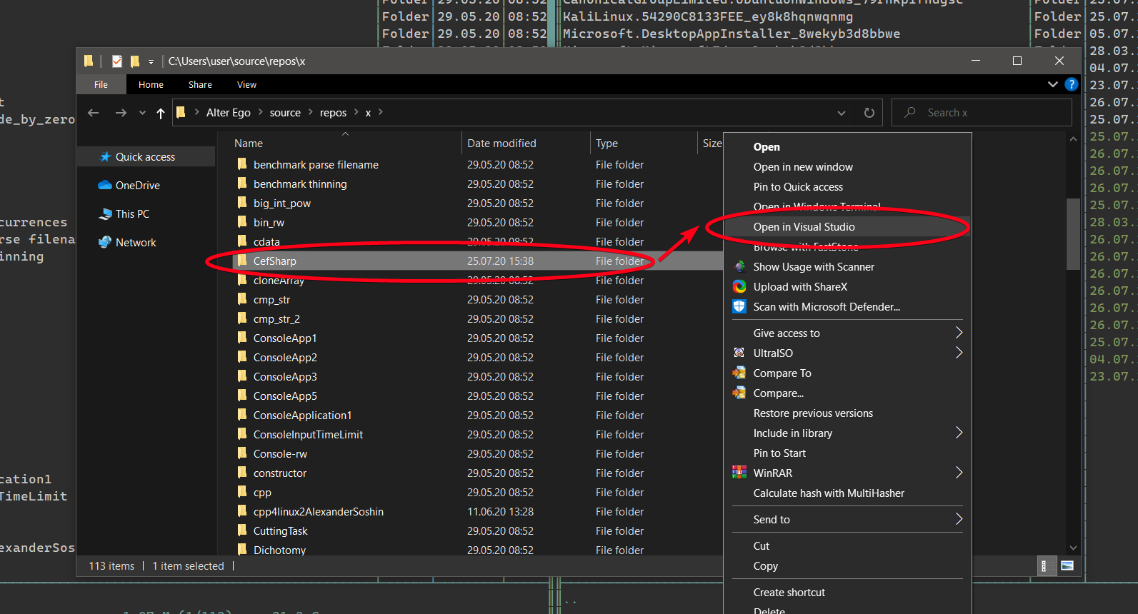This screenshot has height=614, width=1138.
Task: Click the New Folder quick access icon
Action: (134, 61)
